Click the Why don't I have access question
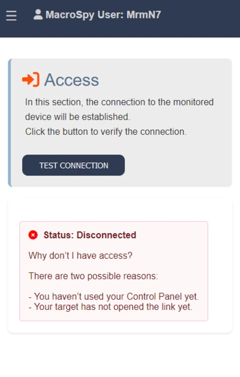This screenshot has height=377, width=240. 80,255
